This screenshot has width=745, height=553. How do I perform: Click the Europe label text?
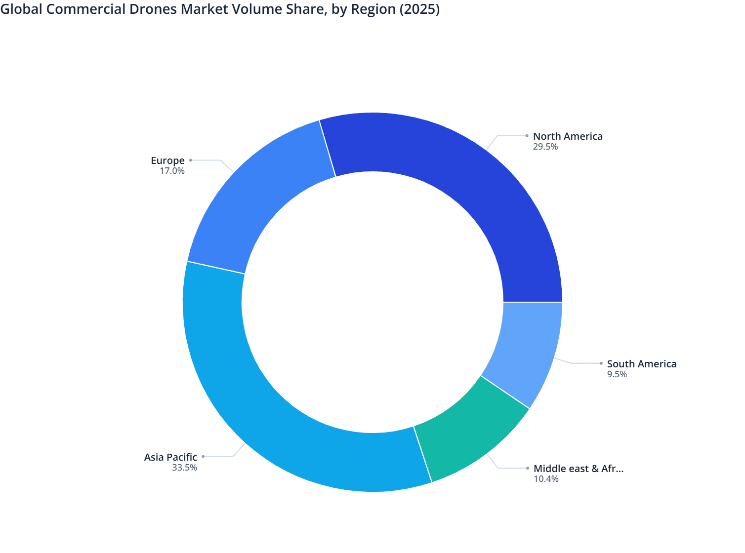click(167, 160)
